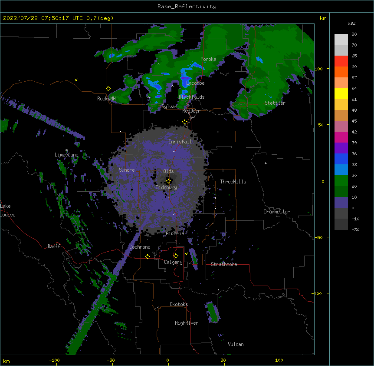Select the Stettler label
374x366 pixels.
click(x=275, y=103)
